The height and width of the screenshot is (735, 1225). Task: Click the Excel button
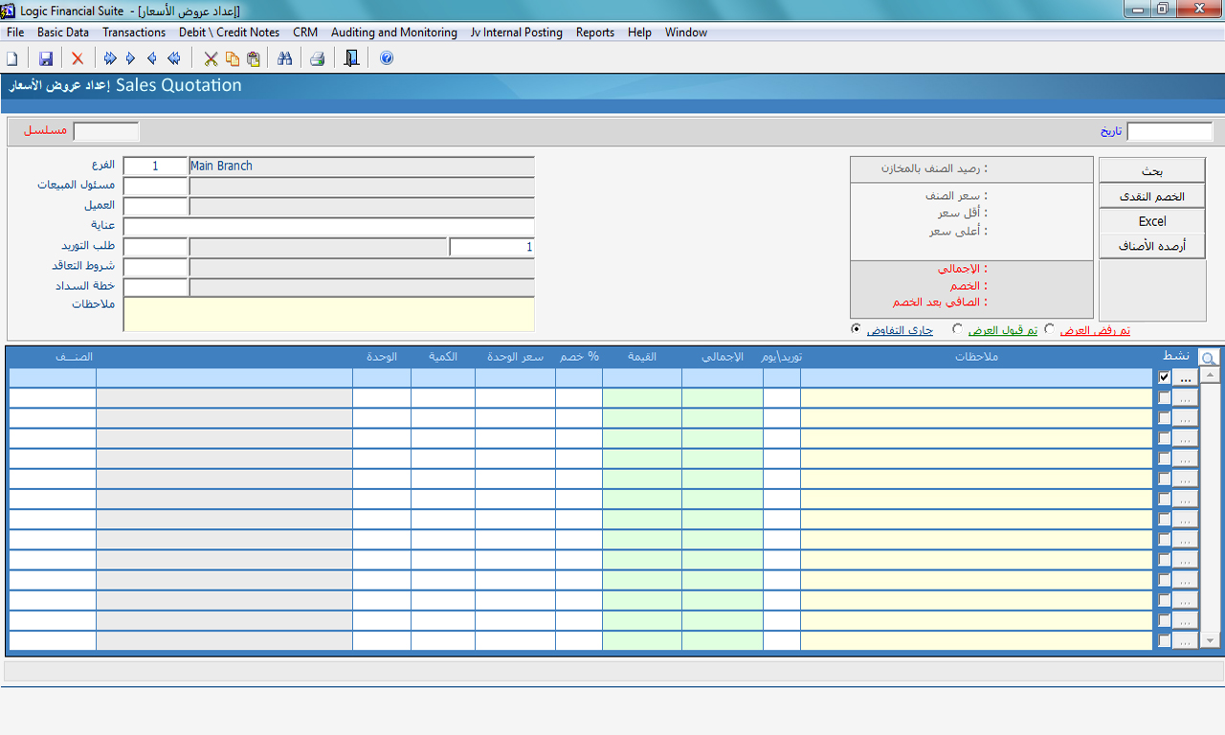pyautogui.click(x=1151, y=221)
